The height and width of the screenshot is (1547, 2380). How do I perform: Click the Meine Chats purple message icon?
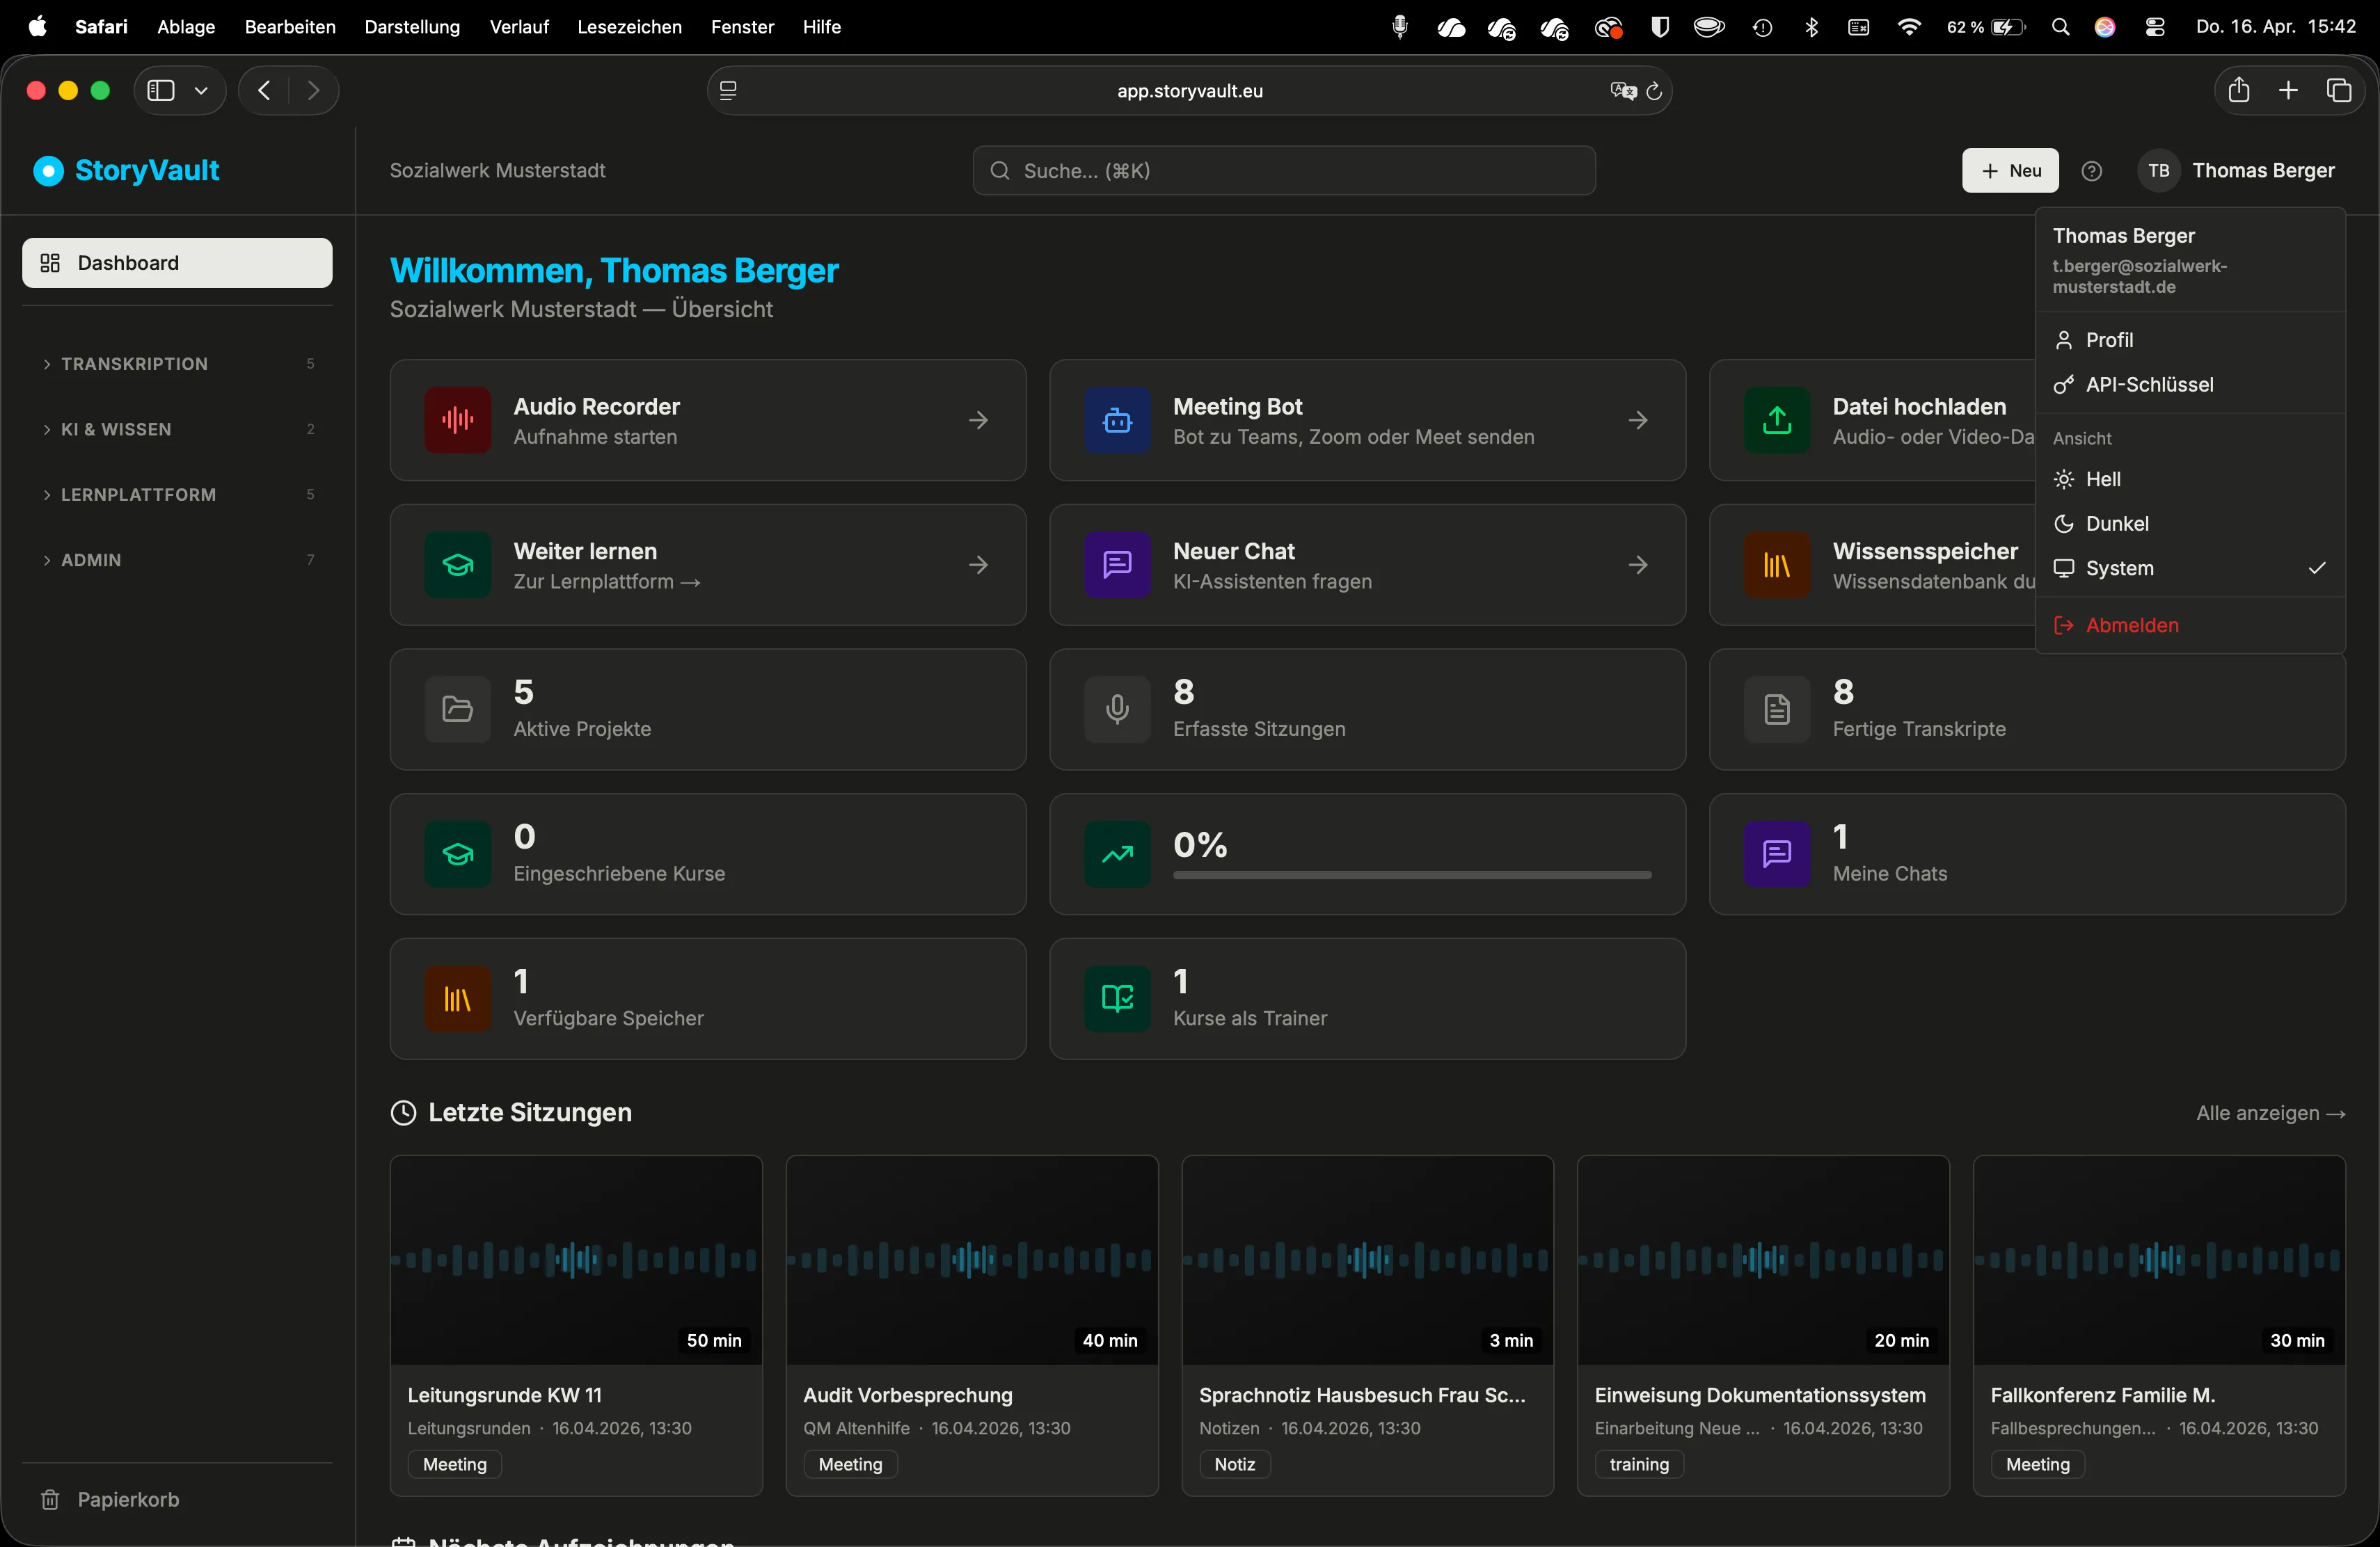[1777, 854]
